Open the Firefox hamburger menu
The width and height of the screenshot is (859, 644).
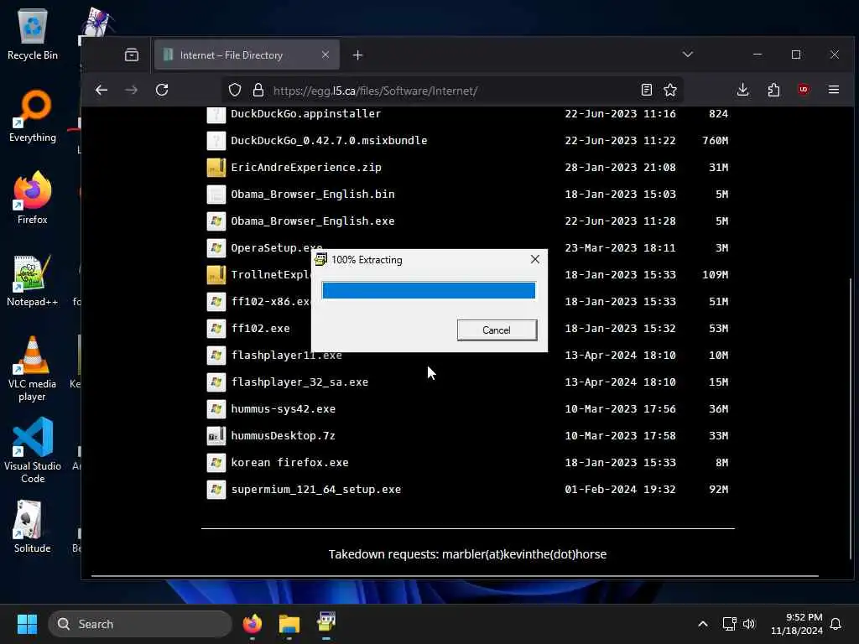point(833,89)
